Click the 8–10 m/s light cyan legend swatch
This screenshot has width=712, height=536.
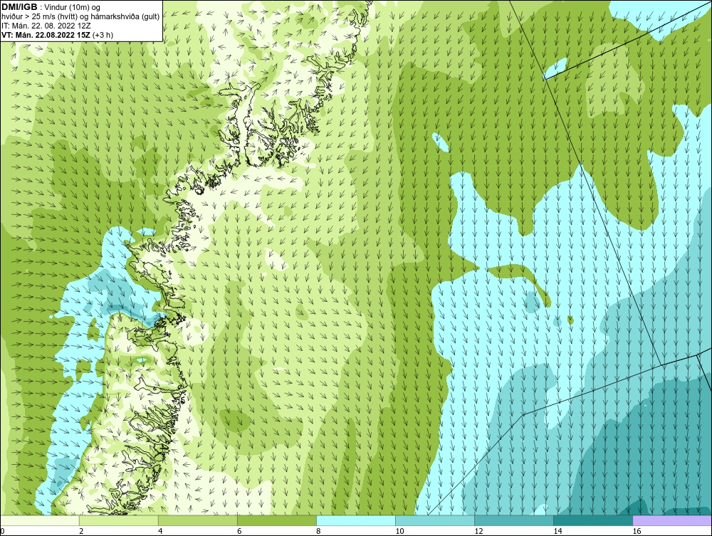(356, 520)
